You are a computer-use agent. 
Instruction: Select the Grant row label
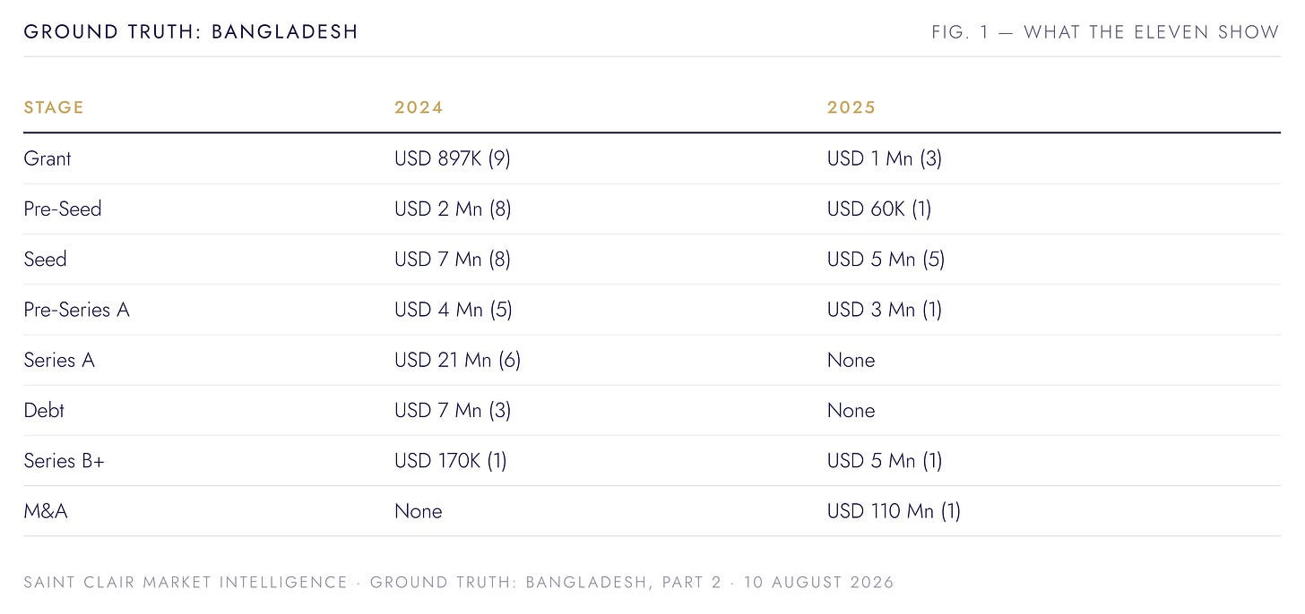click(x=48, y=158)
